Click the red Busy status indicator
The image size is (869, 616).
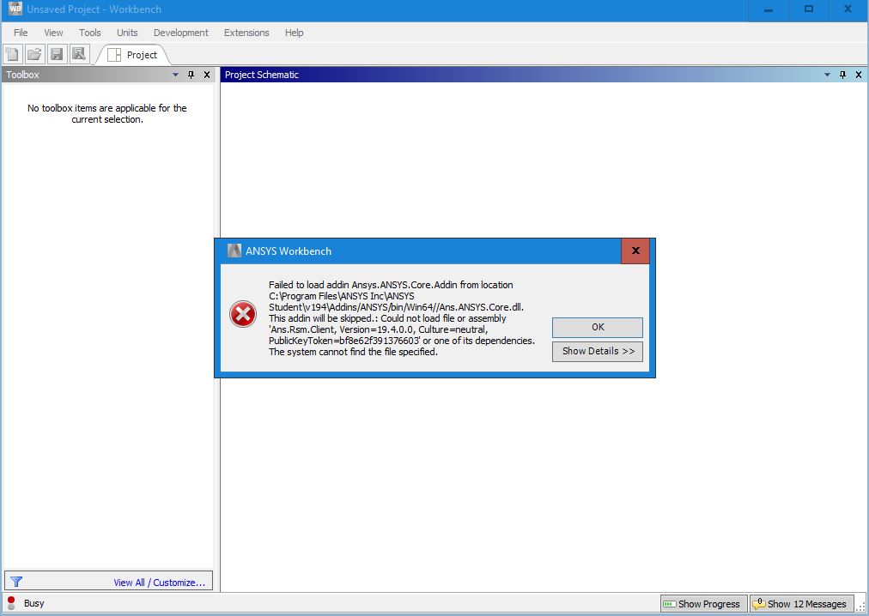[x=10, y=603]
